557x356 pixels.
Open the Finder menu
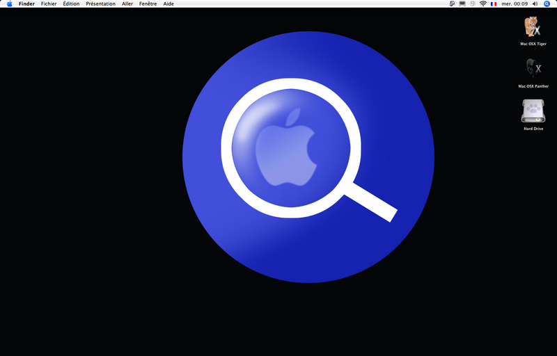[x=26, y=4]
